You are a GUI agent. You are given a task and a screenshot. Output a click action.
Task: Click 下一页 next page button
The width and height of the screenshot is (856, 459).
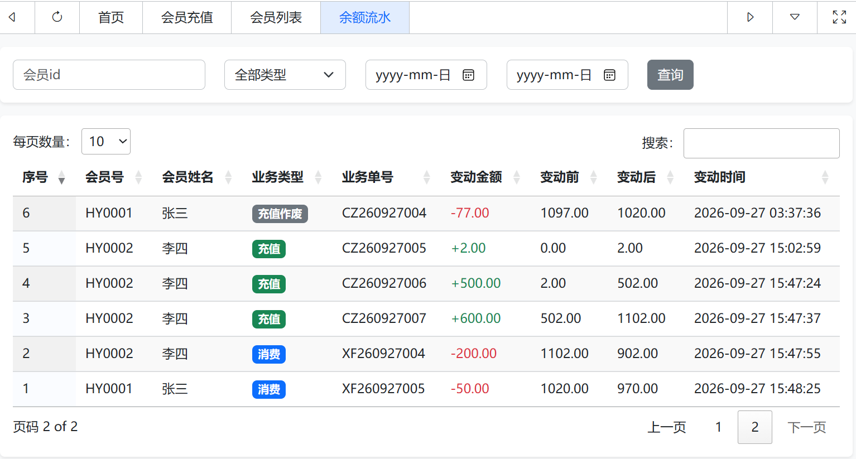[806, 427]
